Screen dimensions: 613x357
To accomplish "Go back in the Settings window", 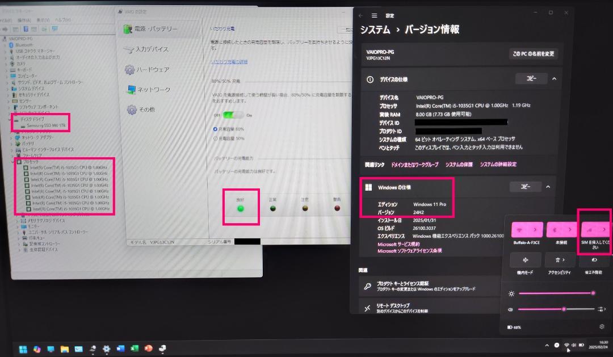I will pyautogui.click(x=360, y=16).
